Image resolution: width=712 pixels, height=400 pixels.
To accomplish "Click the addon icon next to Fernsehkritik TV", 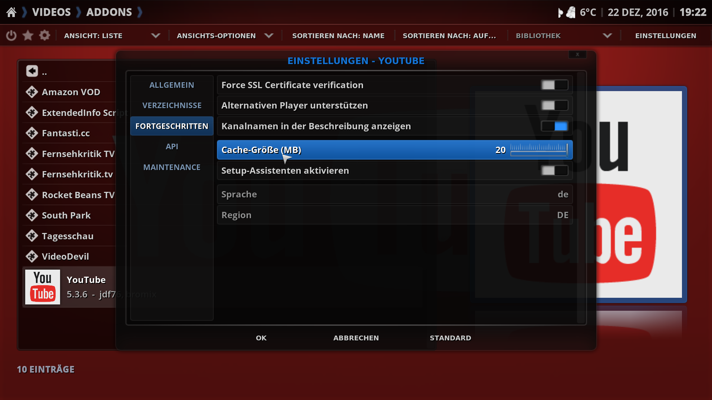I will click(x=32, y=154).
